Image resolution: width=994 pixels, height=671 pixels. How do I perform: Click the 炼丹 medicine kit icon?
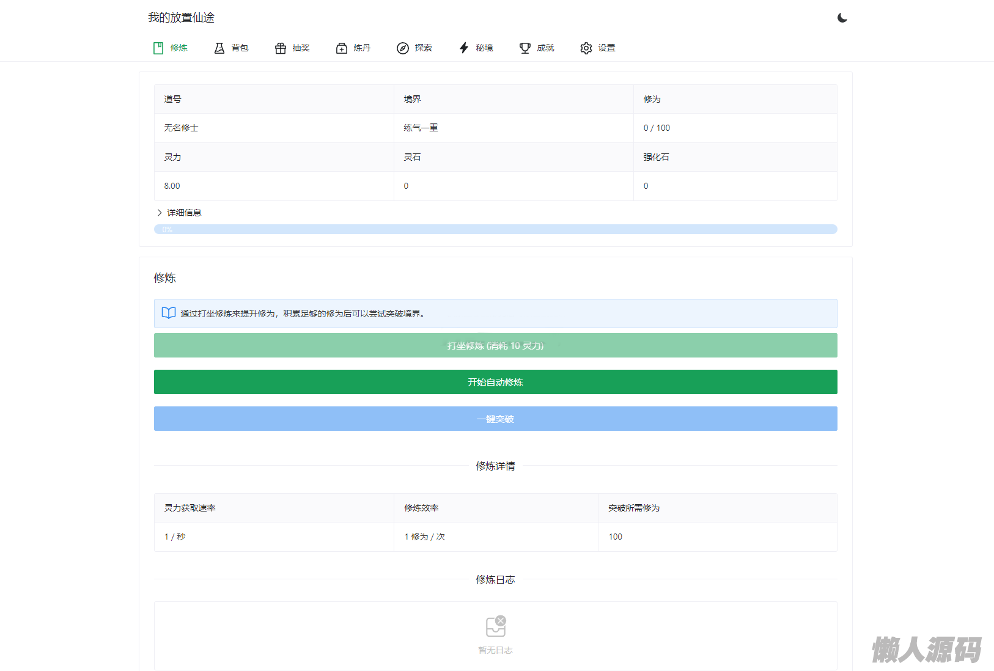342,48
